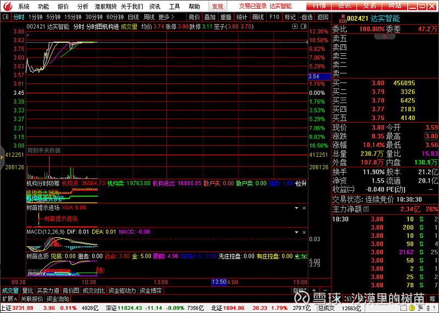Expand 更多 timeframe options
This screenshot has height=313, width=439.
pyautogui.click(x=166, y=17)
